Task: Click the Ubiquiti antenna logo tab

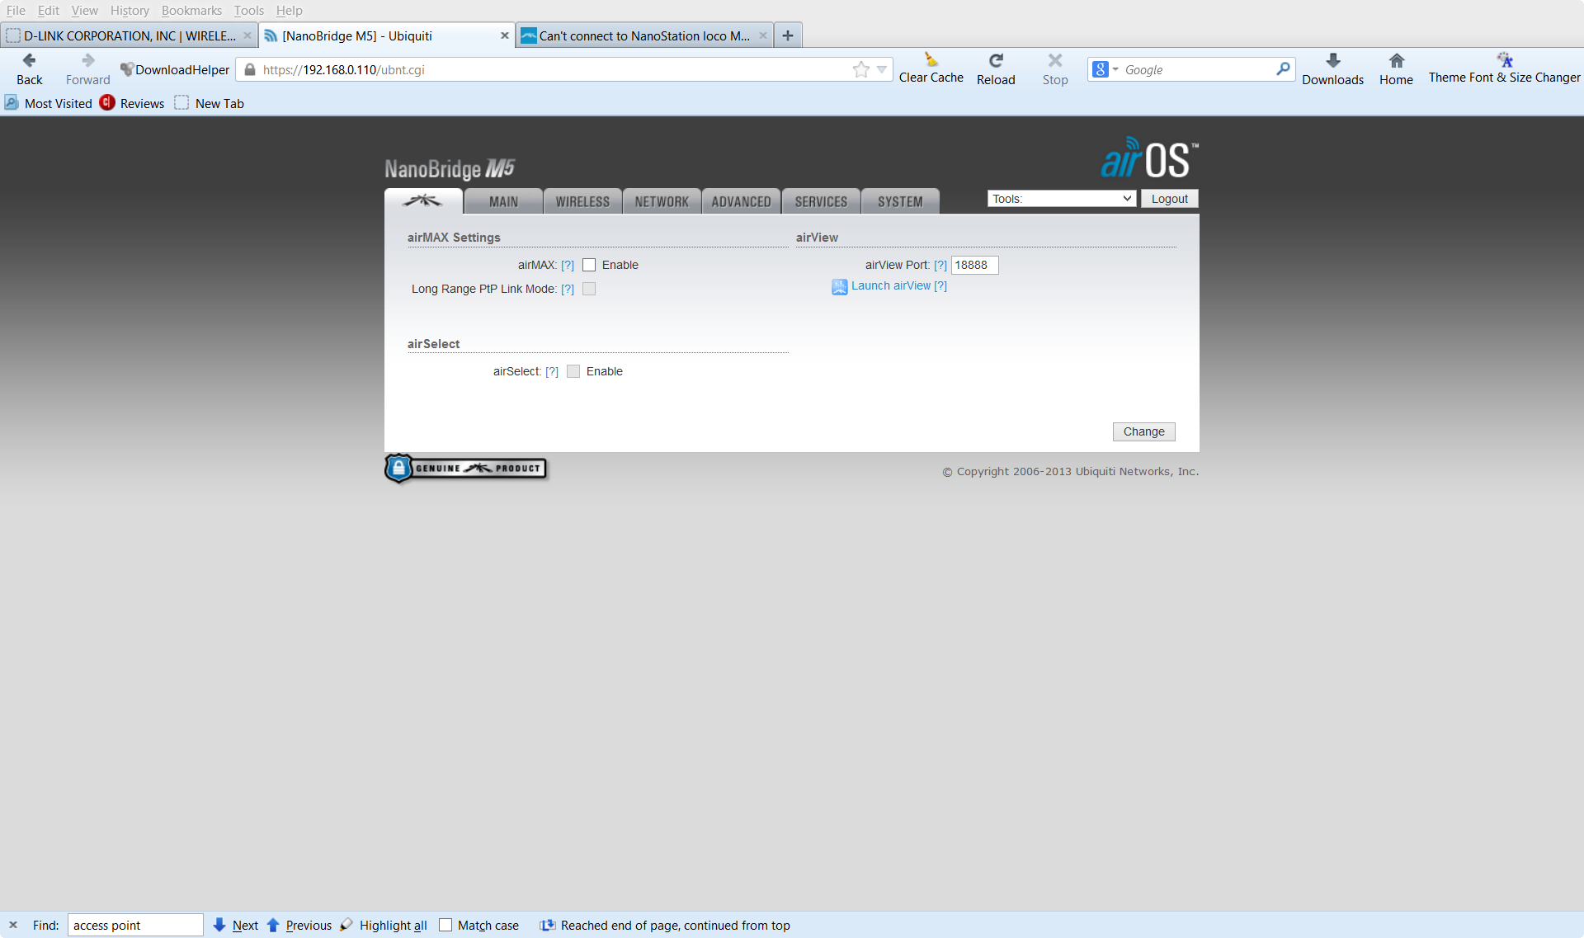Action: 424,200
